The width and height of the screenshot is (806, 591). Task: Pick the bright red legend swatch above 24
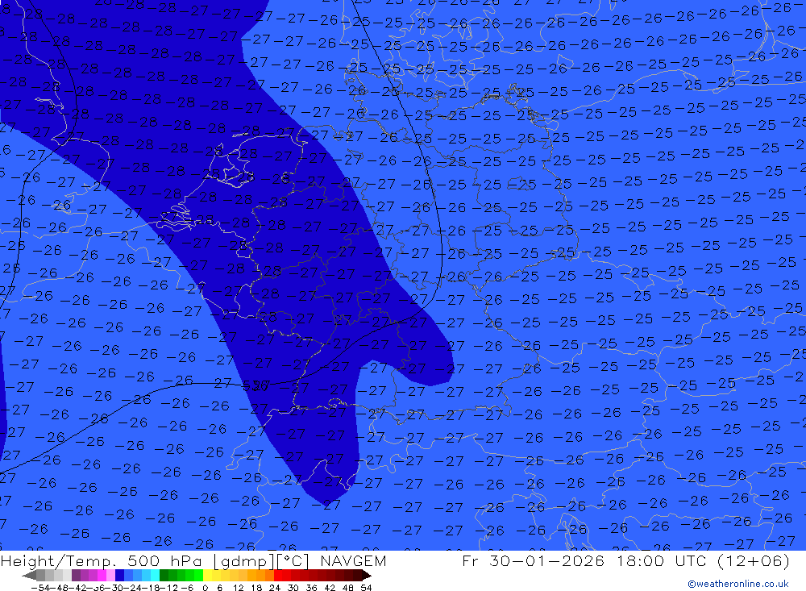pos(278,576)
